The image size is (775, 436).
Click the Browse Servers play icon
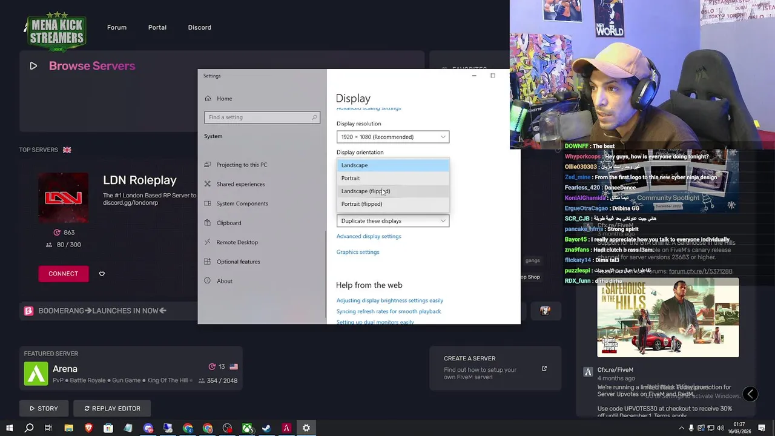point(33,66)
